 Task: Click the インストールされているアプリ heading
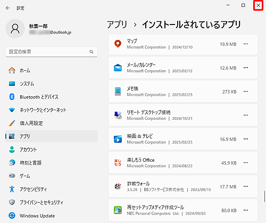click(192, 24)
